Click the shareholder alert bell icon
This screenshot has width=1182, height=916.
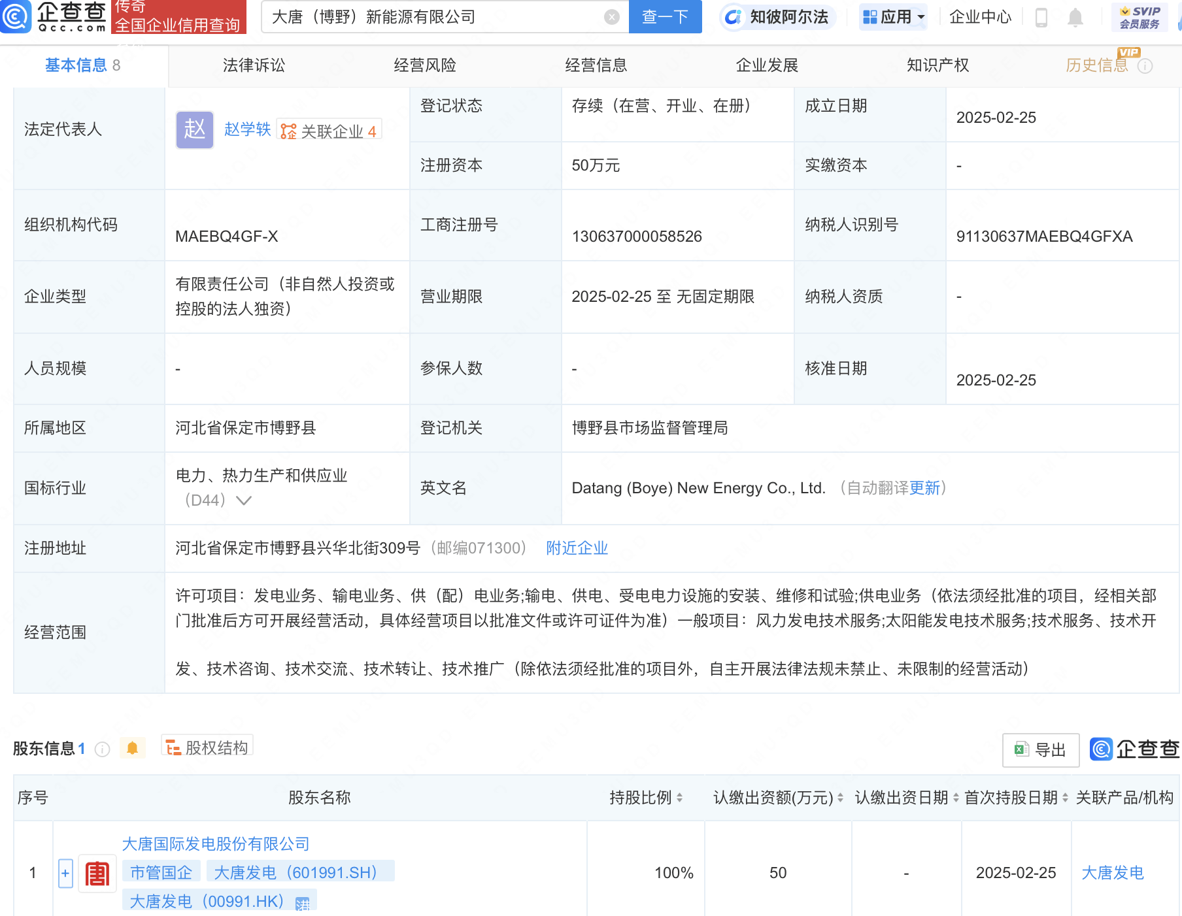pyautogui.click(x=133, y=748)
